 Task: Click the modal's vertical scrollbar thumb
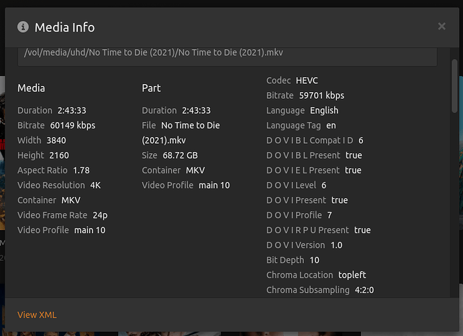(455, 87)
